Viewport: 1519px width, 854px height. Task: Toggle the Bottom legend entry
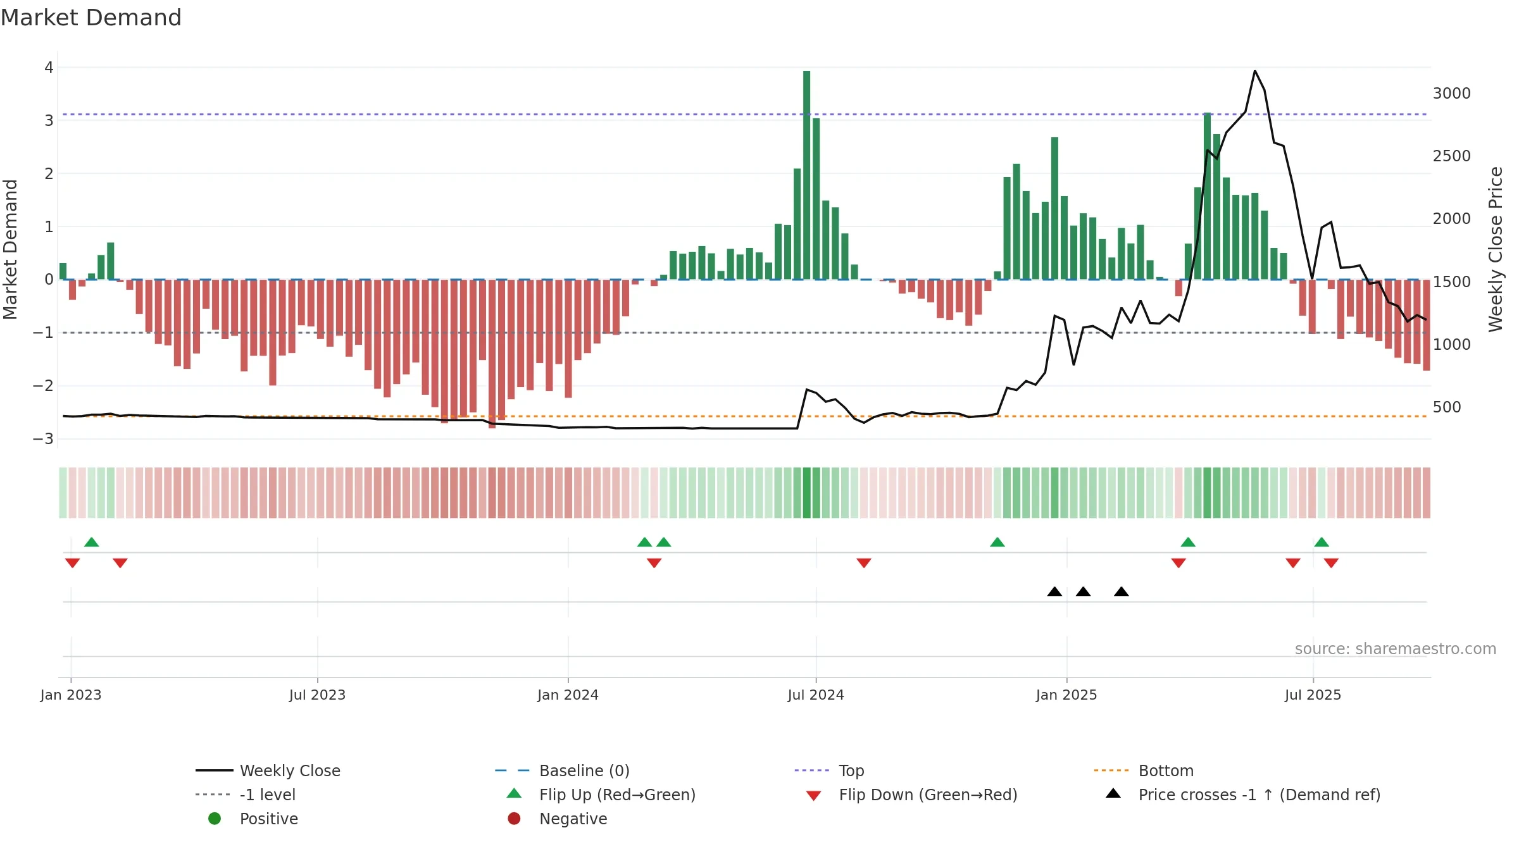click(1144, 770)
